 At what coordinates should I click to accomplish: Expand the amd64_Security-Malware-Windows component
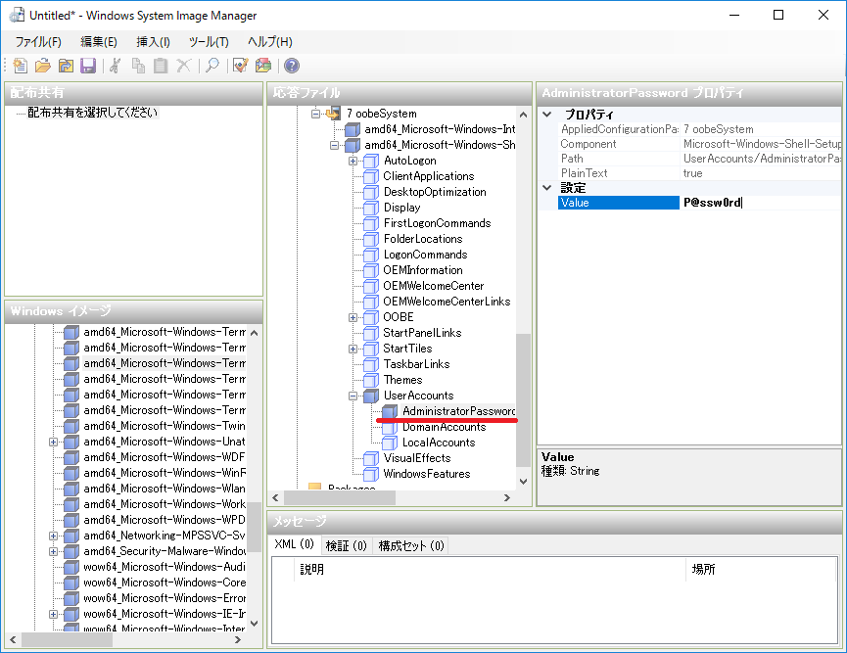coord(53,551)
